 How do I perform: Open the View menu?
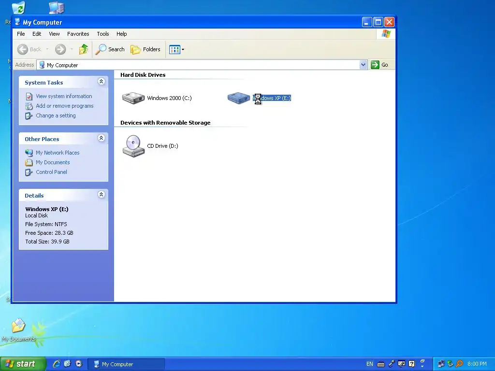(x=54, y=34)
